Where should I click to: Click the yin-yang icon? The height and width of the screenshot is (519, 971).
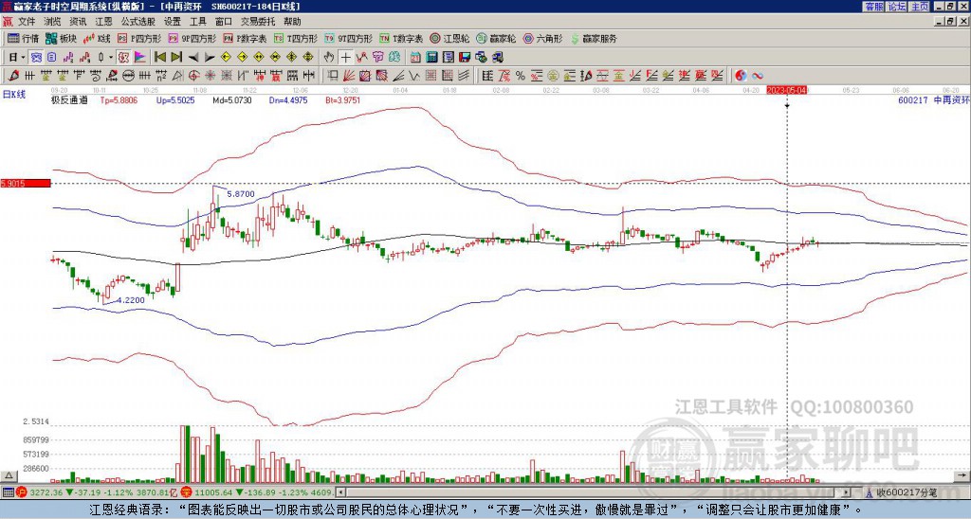(x=741, y=76)
